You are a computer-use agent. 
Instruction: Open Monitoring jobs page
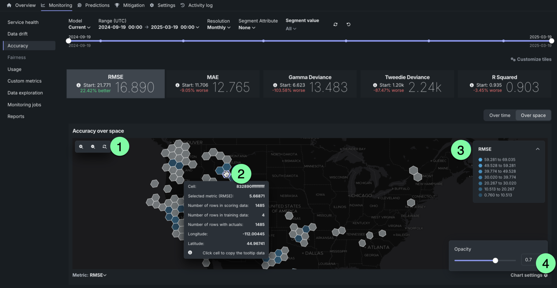click(x=24, y=105)
